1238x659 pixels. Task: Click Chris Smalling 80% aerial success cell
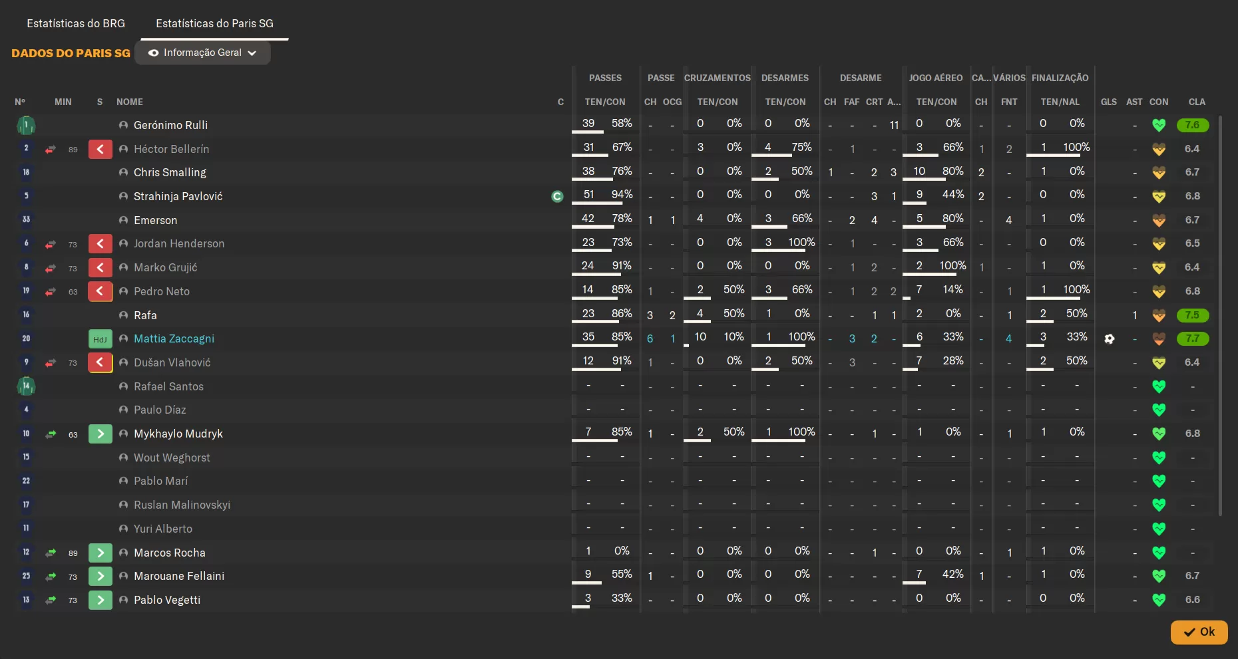click(953, 171)
